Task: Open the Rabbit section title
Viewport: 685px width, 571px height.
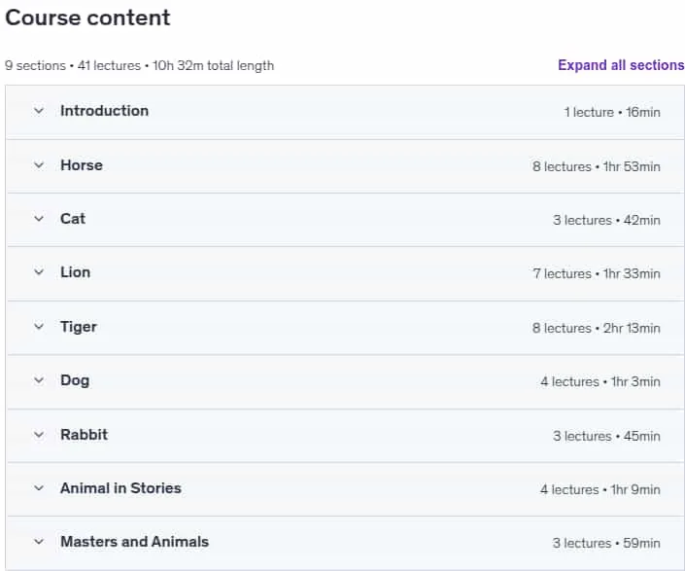Action: 84,435
